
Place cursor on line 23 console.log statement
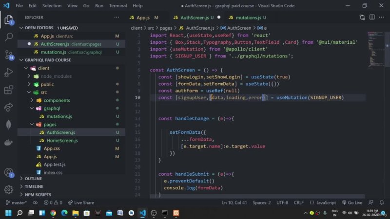(193, 188)
